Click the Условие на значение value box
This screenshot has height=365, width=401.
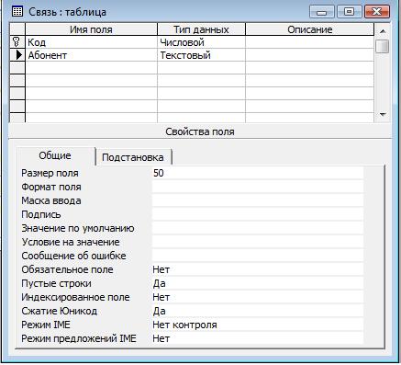pyautogui.click(x=257, y=242)
